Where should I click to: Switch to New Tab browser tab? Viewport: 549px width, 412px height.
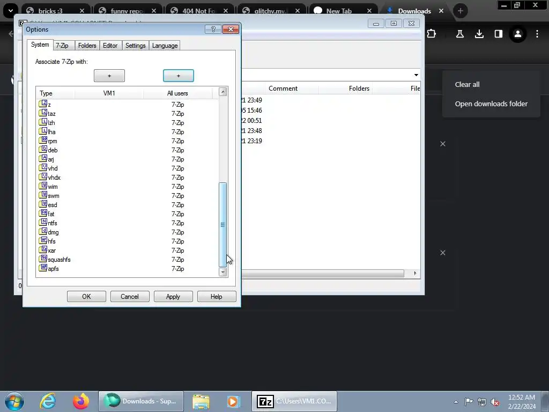[x=343, y=11]
